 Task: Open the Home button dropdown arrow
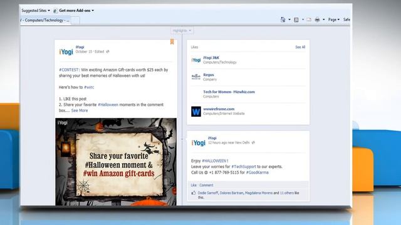tap(289, 19)
